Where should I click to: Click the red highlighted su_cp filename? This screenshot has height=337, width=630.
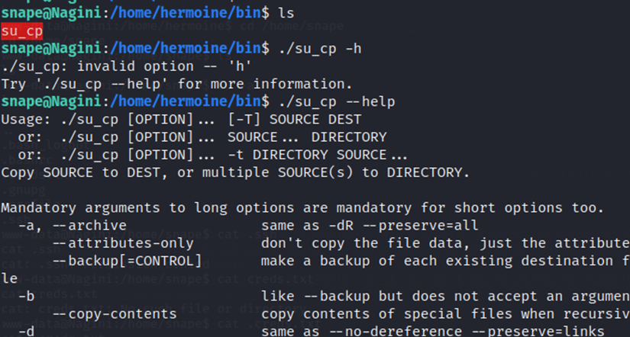pyautogui.click(x=21, y=31)
